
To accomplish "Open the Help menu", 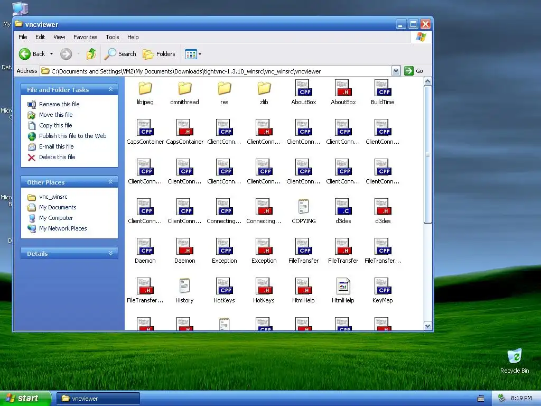I will pyautogui.click(x=133, y=37).
